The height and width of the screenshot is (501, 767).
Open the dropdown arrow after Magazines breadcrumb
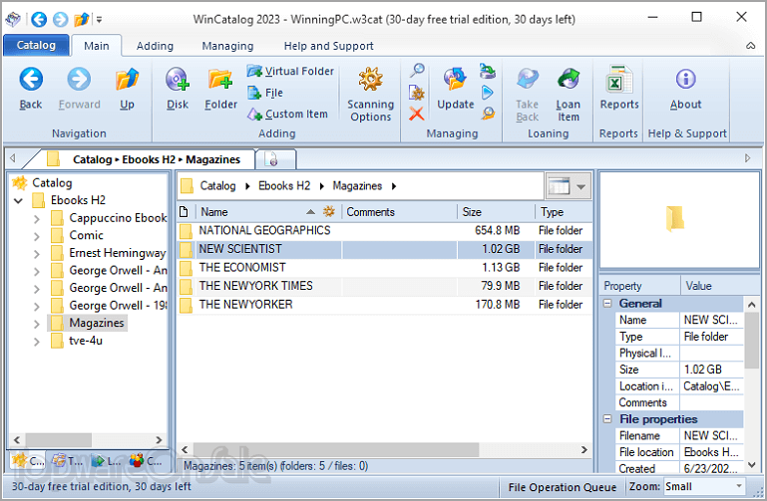(394, 186)
